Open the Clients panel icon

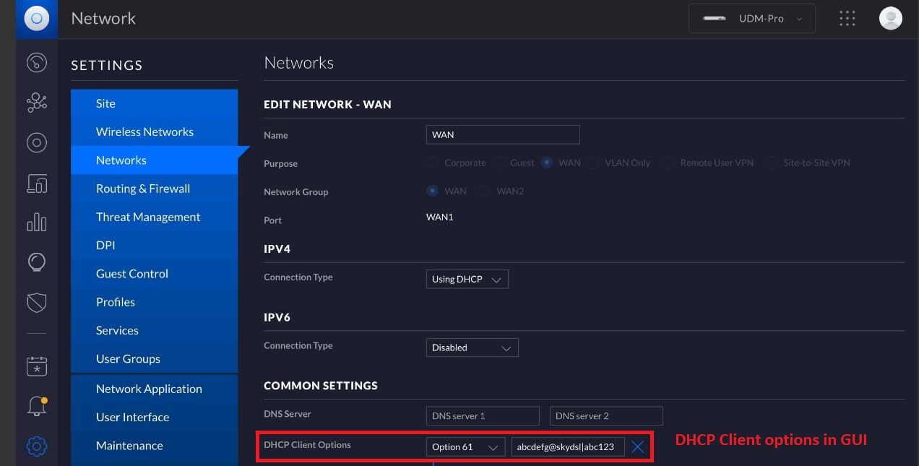(x=37, y=184)
